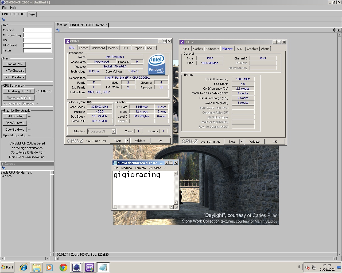342x273 pixels.
Task: Click the Notepad title bar icon
Action: (115, 163)
